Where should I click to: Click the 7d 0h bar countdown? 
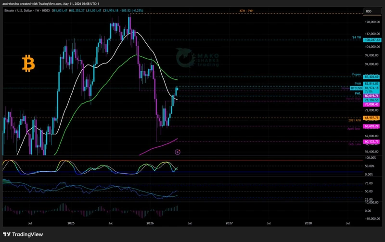[369, 91]
